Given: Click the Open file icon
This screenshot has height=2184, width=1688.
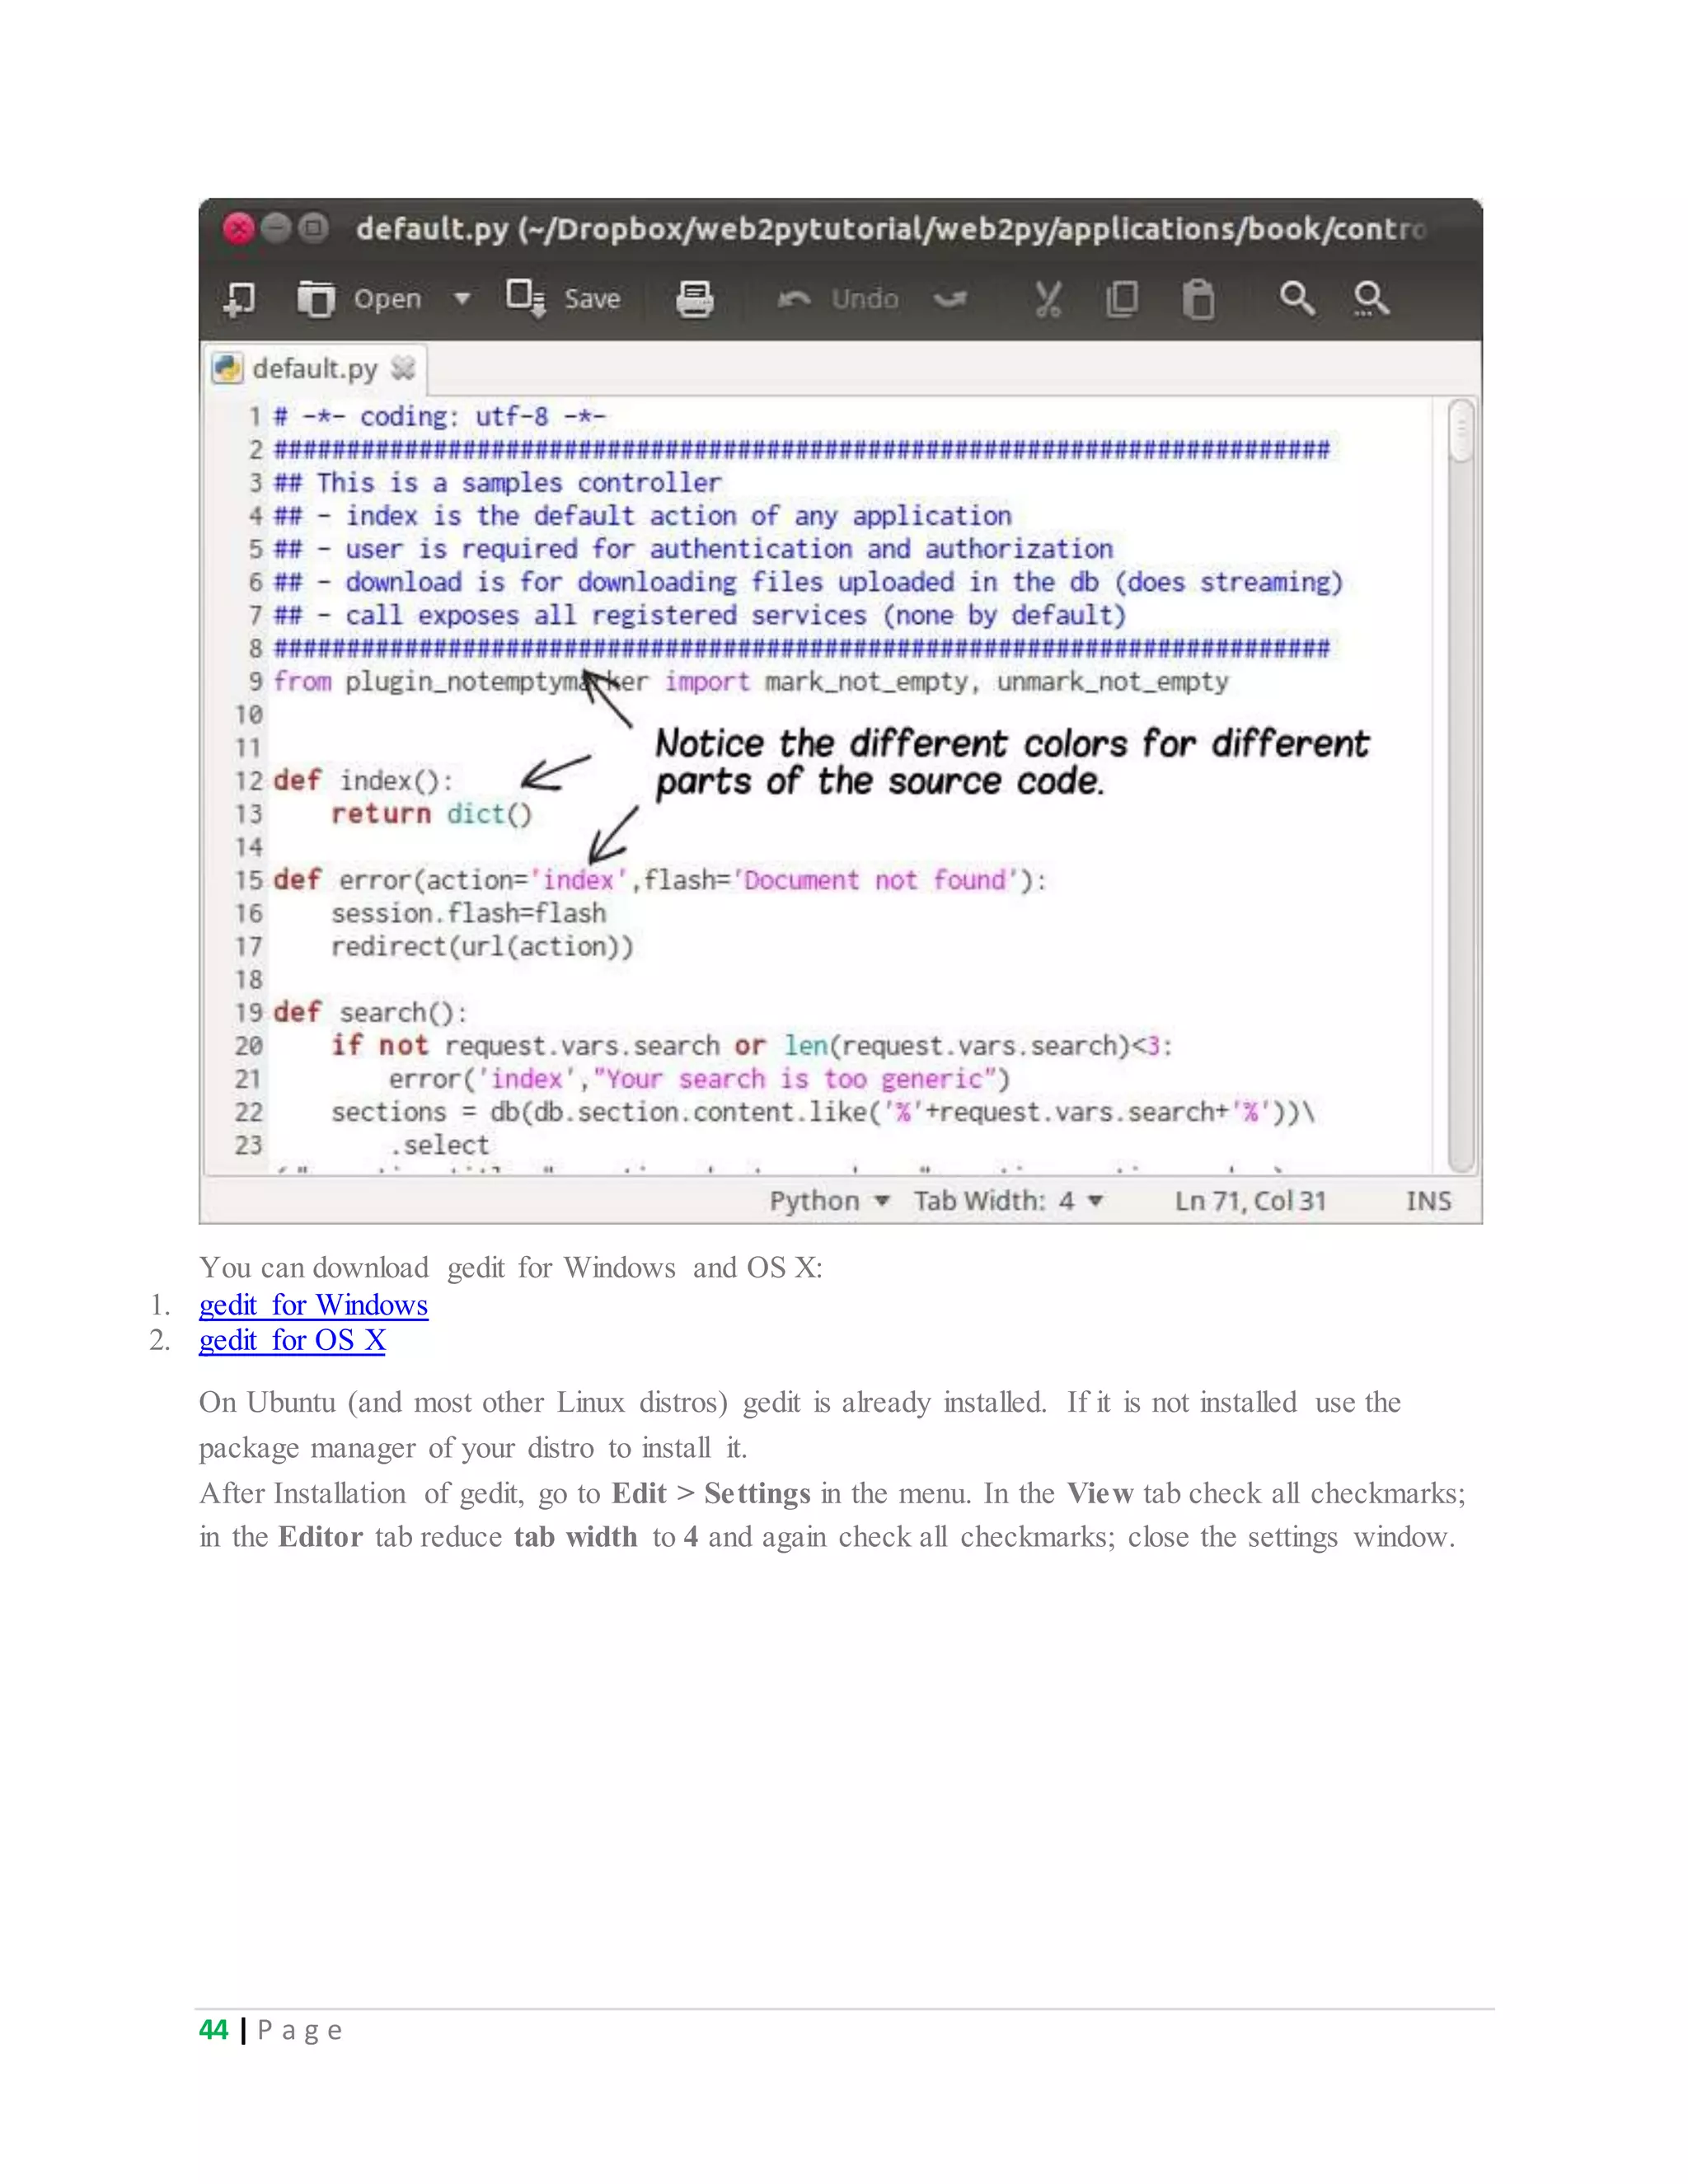Looking at the screenshot, I should [316, 299].
